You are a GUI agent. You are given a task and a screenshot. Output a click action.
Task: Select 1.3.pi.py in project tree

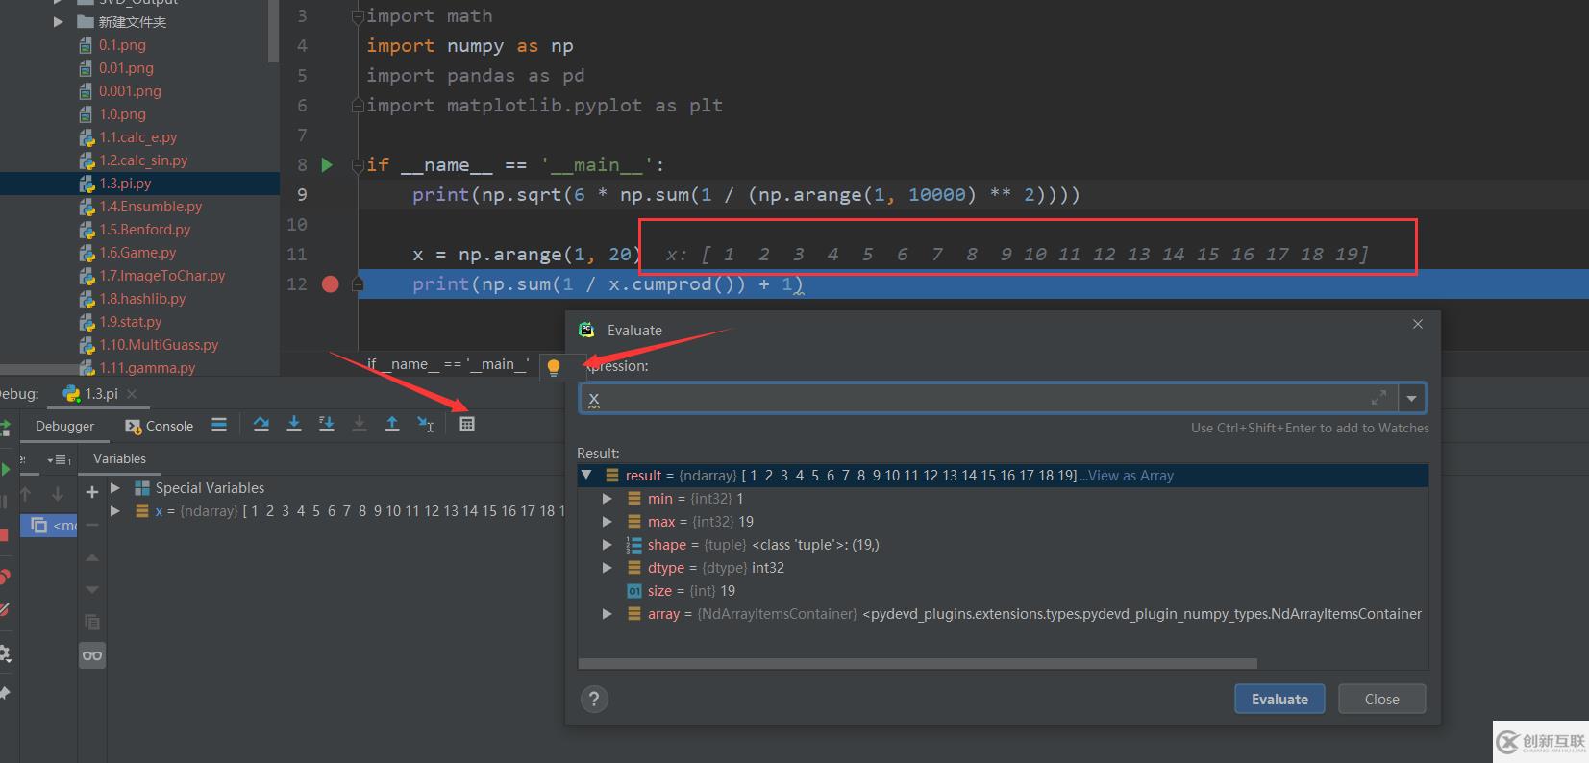(125, 184)
